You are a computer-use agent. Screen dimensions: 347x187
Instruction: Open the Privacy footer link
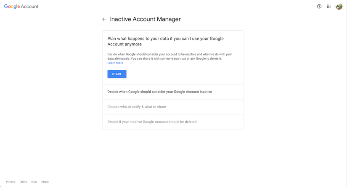coord(11,182)
